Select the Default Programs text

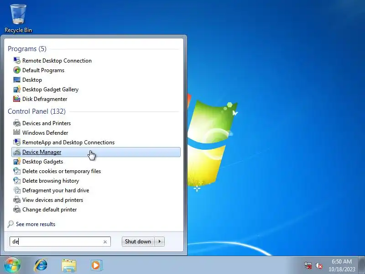click(43, 70)
